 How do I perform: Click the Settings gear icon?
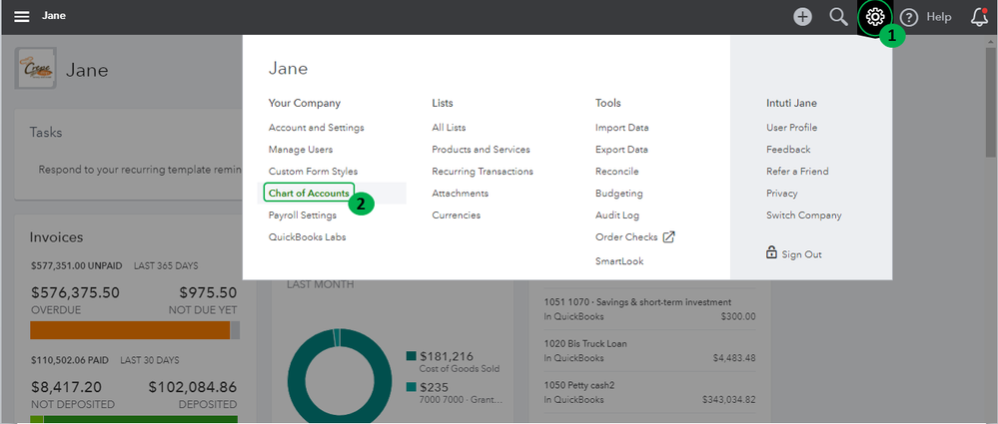tap(875, 17)
